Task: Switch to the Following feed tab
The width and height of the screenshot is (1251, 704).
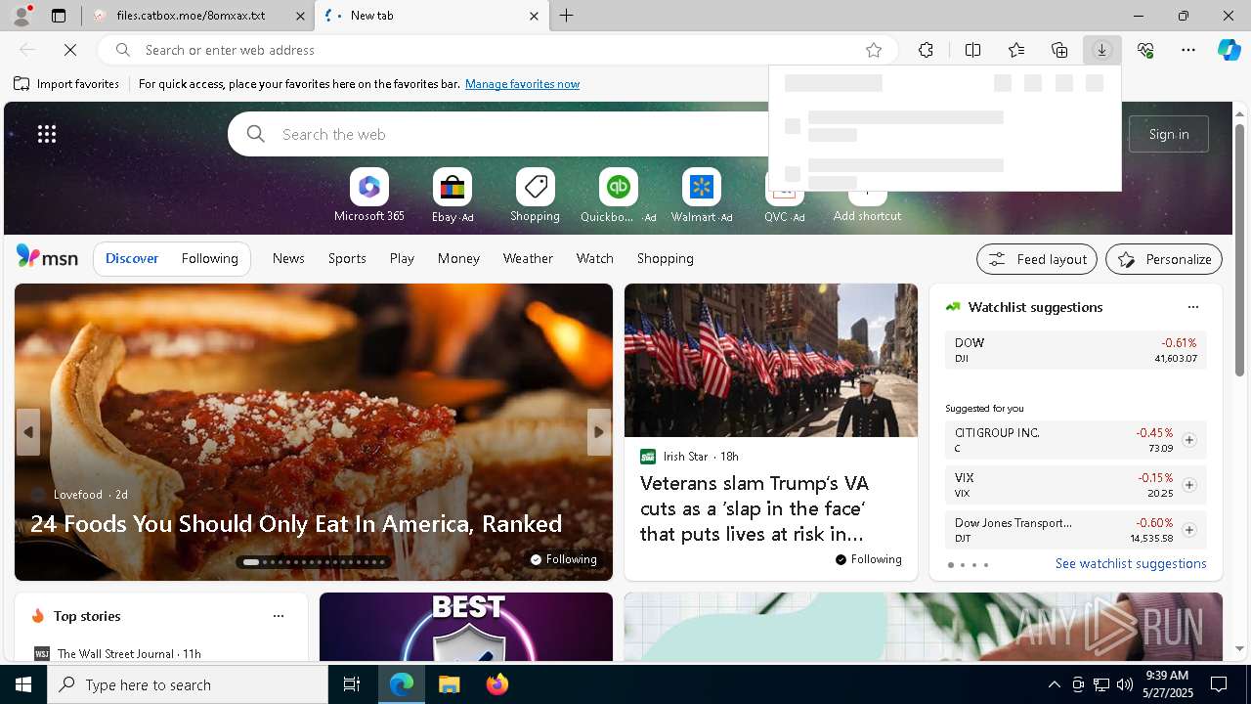Action: pyautogui.click(x=209, y=258)
